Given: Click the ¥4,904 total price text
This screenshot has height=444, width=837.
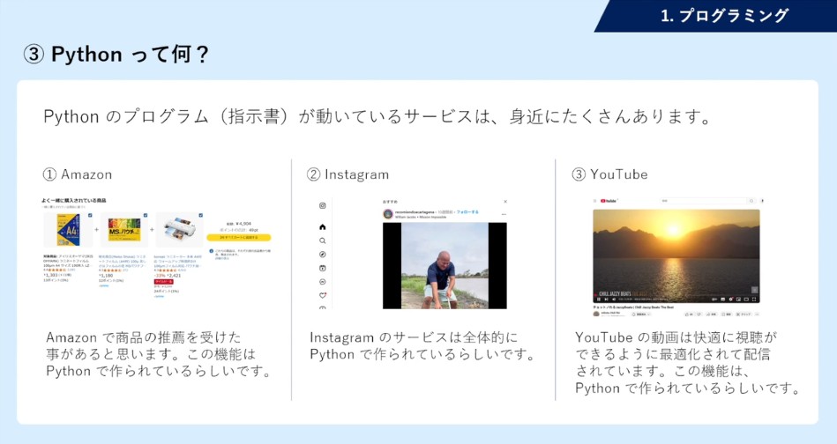Looking at the screenshot, I should pos(243,224).
